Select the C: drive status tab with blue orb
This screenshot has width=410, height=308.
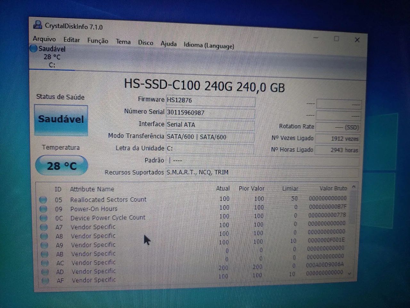point(51,57)
